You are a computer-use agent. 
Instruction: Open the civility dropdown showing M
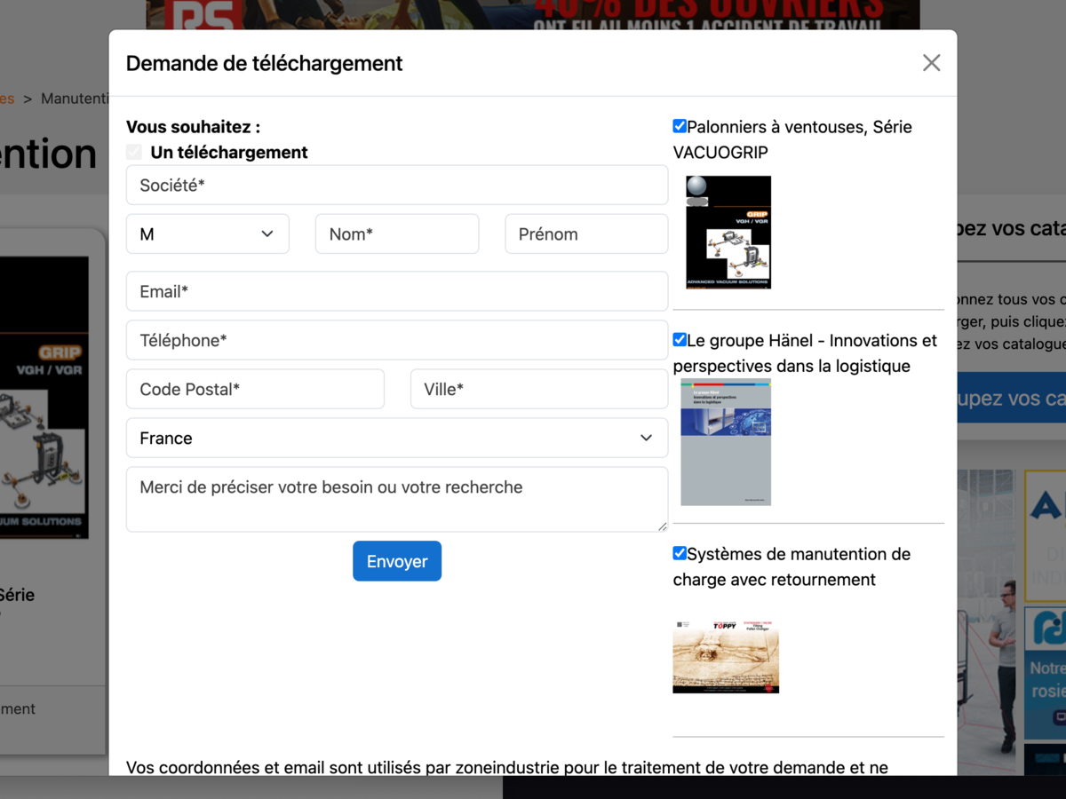click(207, 233)
